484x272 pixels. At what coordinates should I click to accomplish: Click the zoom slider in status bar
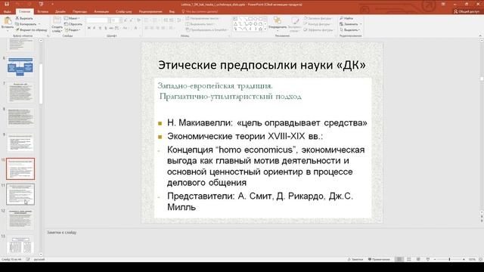click(449, 259)
